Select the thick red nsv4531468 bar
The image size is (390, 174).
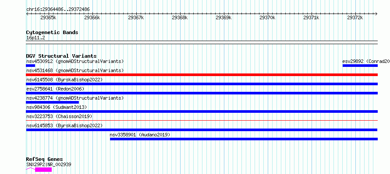coord(202,75)
